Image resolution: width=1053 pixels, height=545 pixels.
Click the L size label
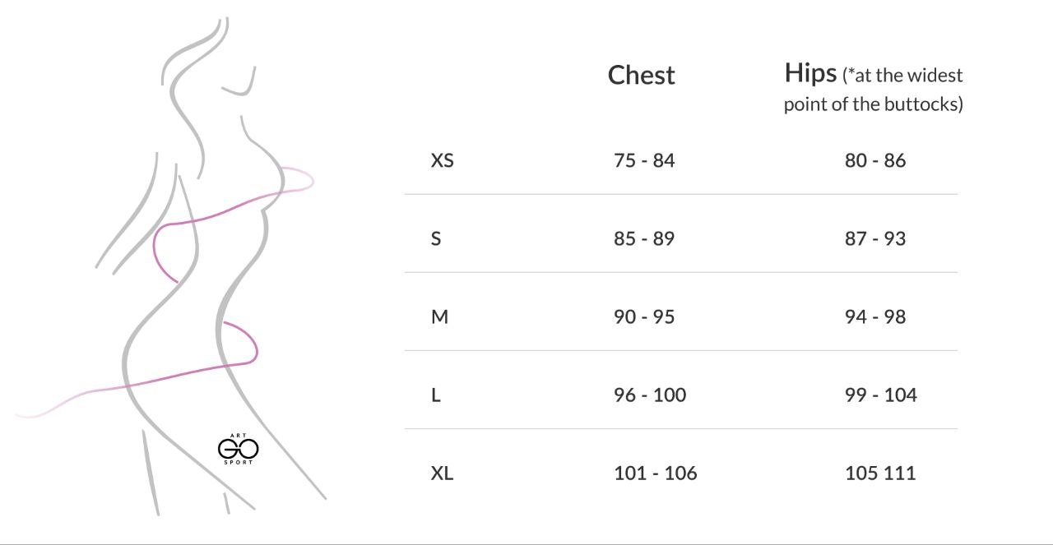click(x=436, y=395)
